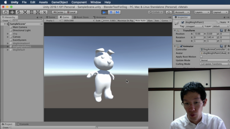This screenshot has width=230, height=129.
Task: Open the Transform component preset icon
Action: point(225,30)
